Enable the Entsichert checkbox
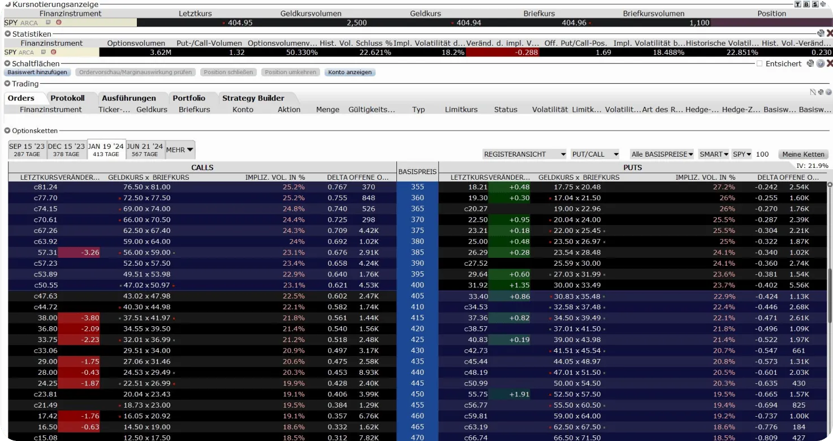 [x=759, y=63]
